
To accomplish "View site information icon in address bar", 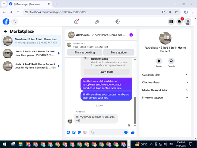I will coord(26,12).
